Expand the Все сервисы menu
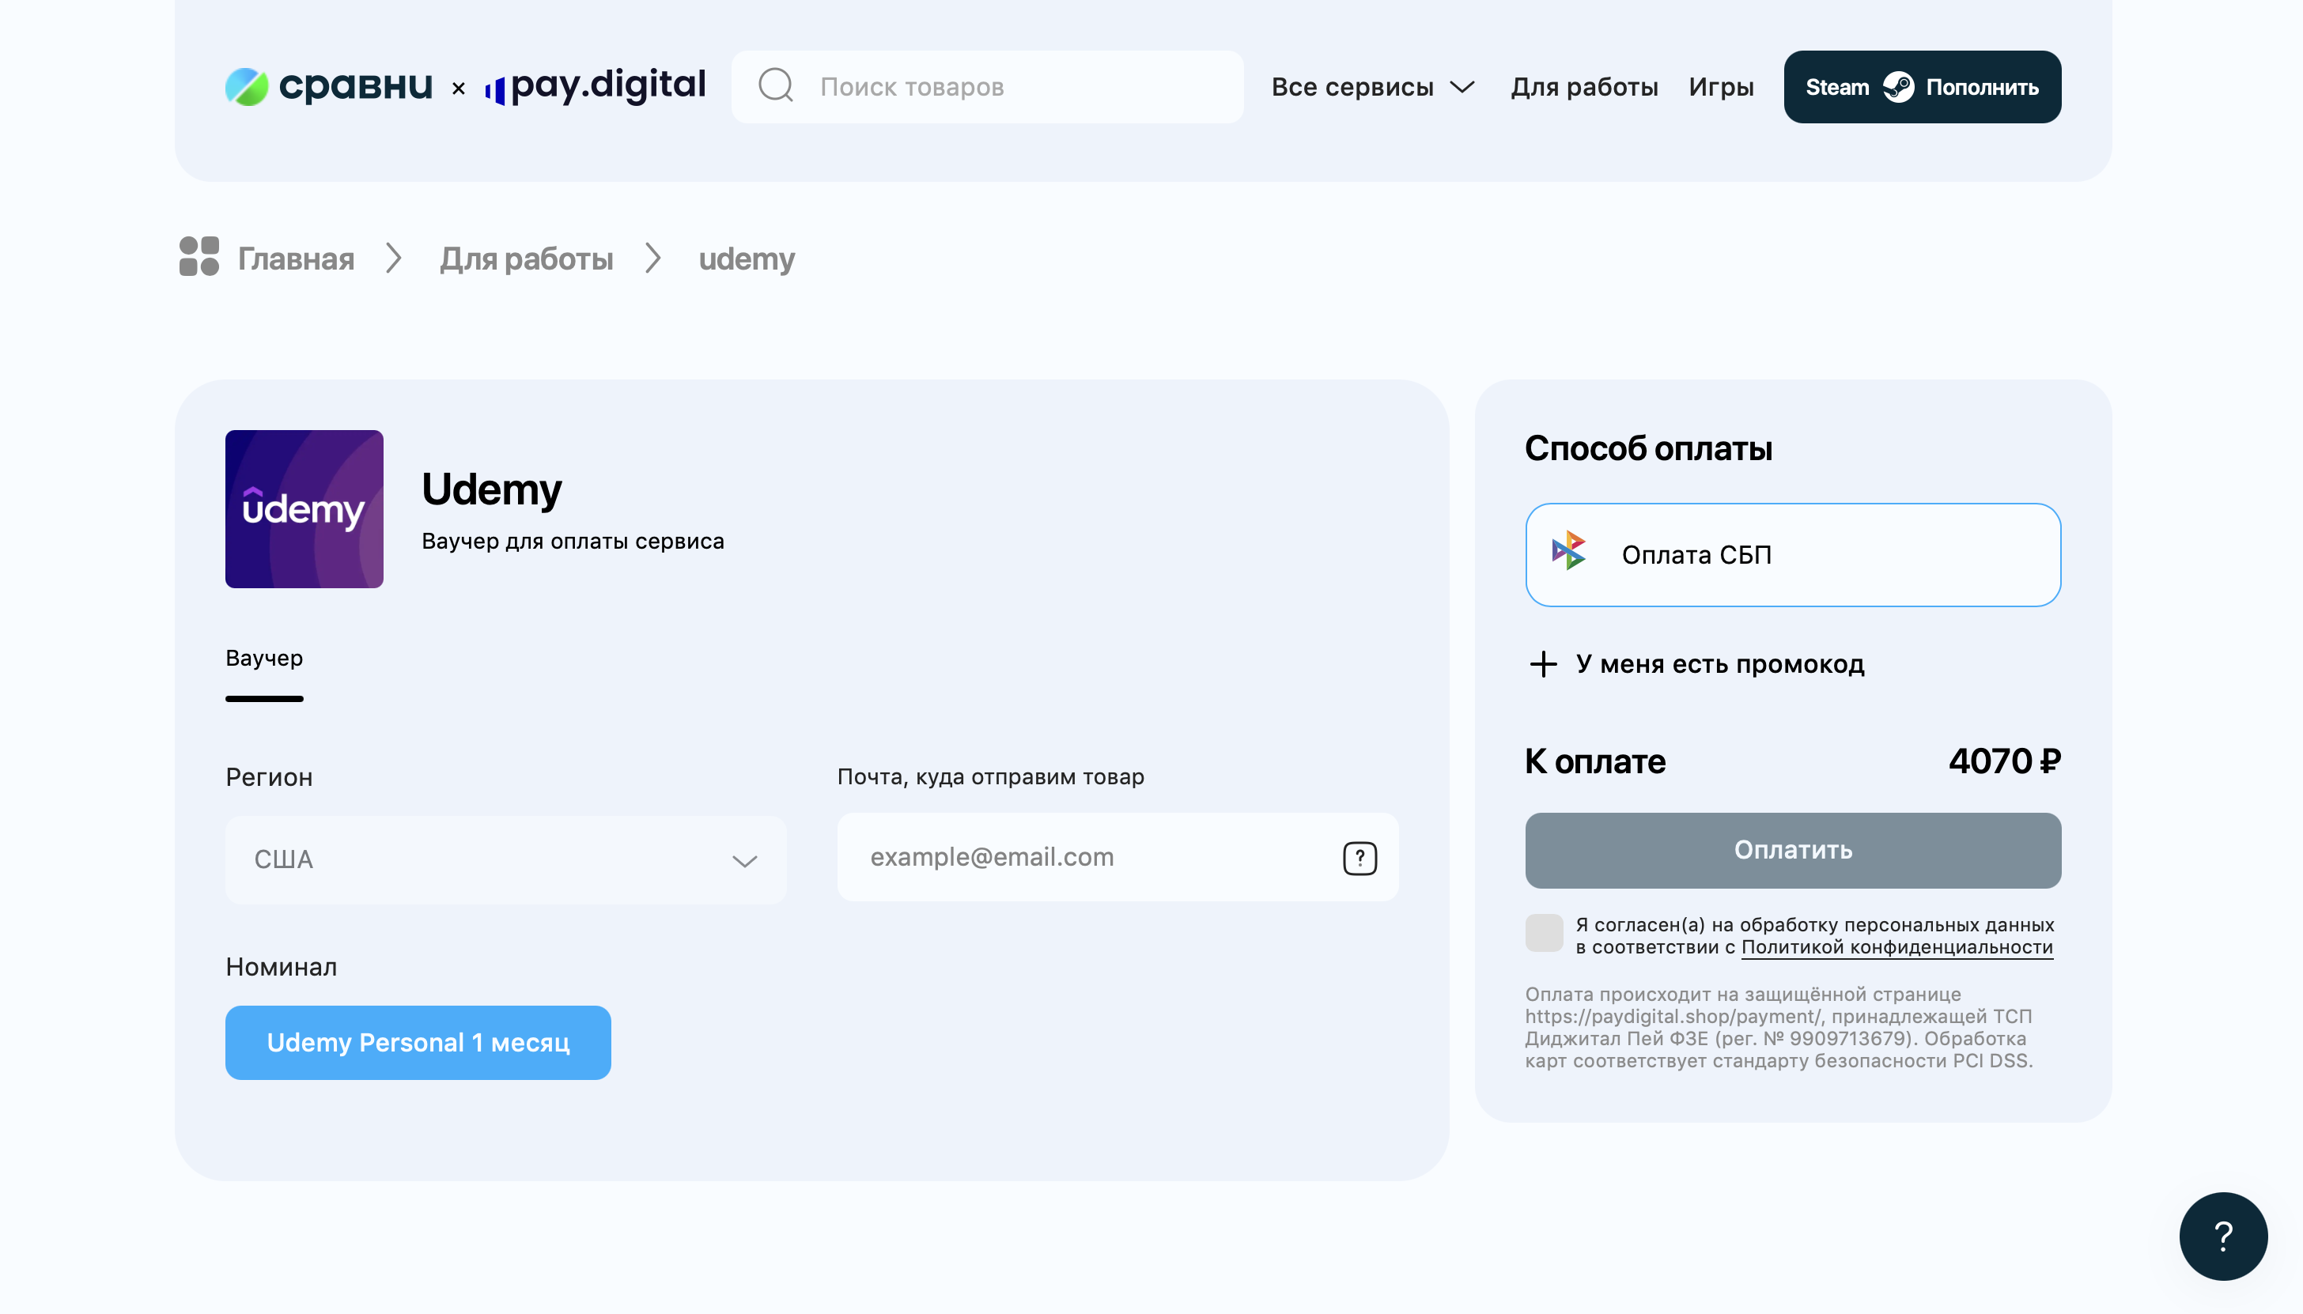 tap(1372, 87)
